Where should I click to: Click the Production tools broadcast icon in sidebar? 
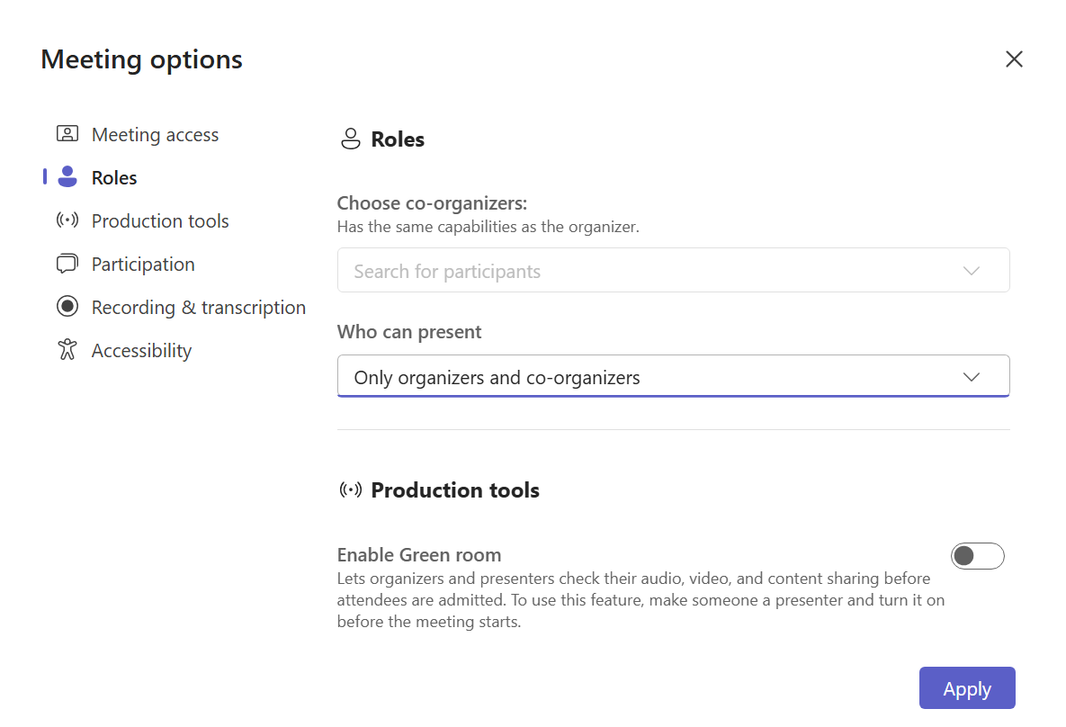pyautogui.click(x=67, y=221)
